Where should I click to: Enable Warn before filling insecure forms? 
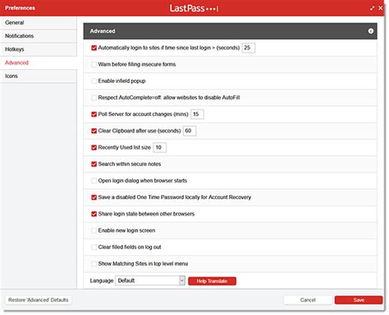(94, 64)
